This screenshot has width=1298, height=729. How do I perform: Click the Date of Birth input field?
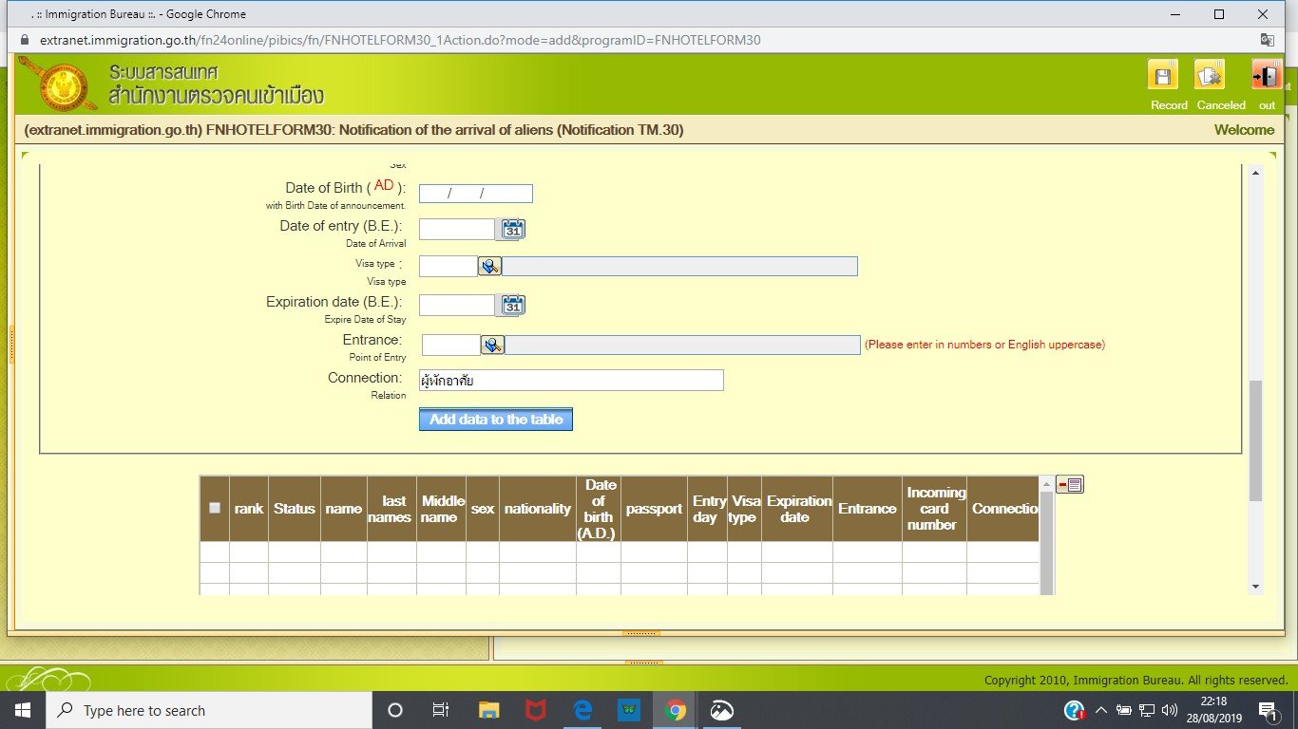coord(475,194)
